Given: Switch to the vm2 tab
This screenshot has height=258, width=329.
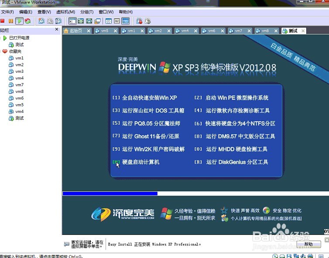Looking at the screenshot, I should coord(158,31).
